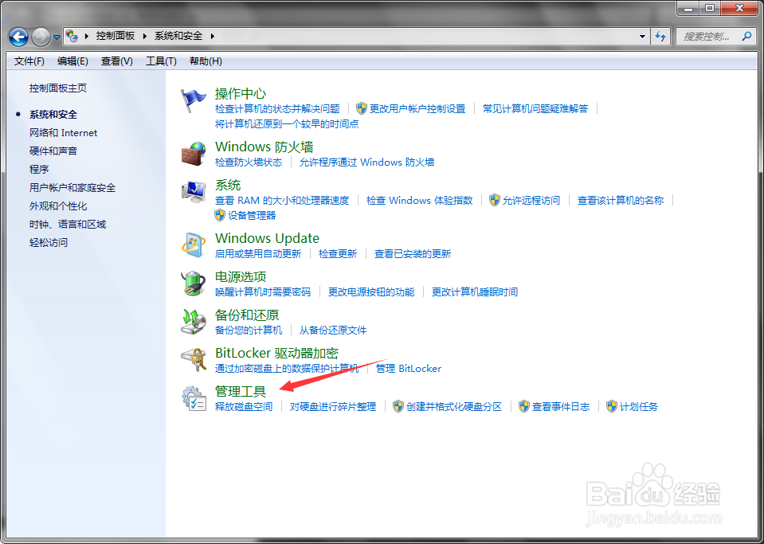Click the shield icon beside 计划任务
764x544 pixels.
(612, 406)
